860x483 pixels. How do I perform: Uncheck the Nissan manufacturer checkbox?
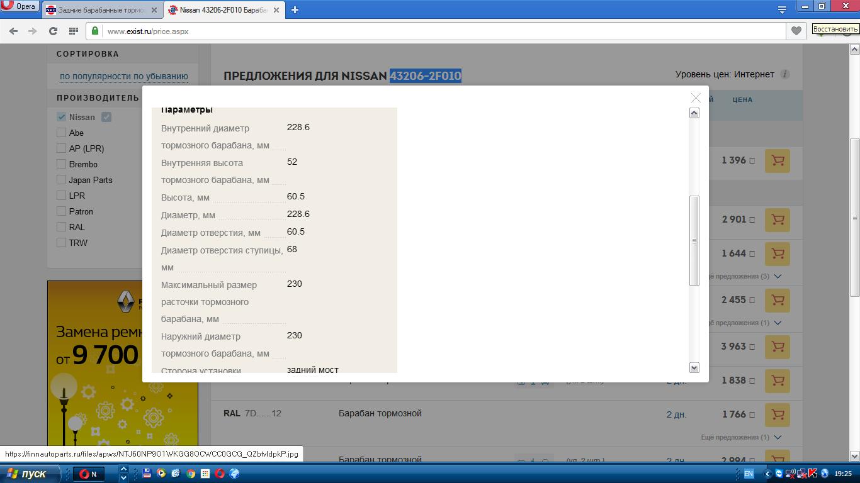pyautogui.click(x=61, y=117)
